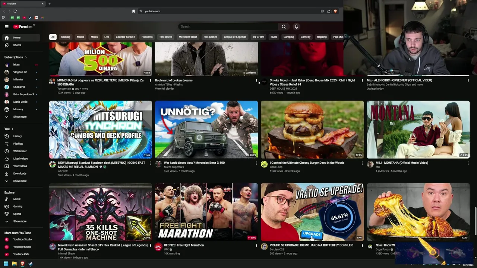The image size is (477, 268).
Task: Open options menu for MILI - MONTANA video
Action: [468, 163]
